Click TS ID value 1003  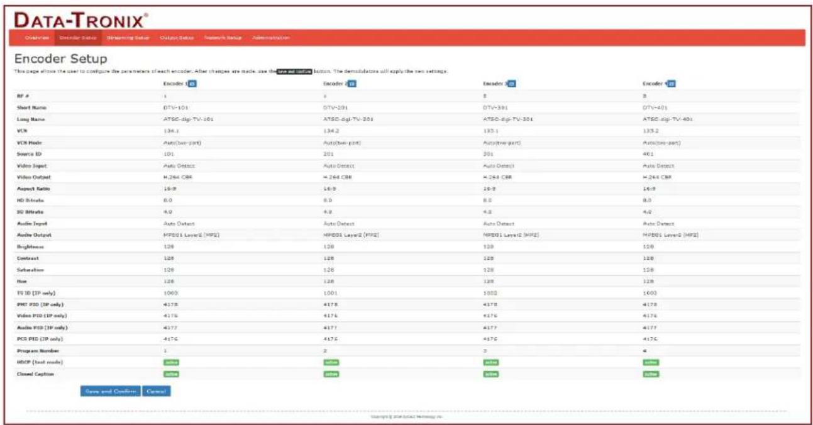point(649,294)
